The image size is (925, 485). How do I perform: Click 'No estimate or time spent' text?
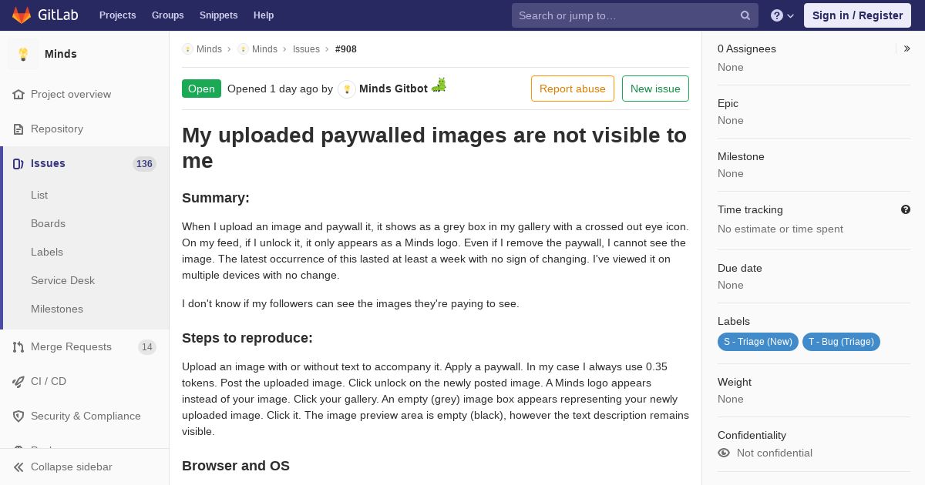(x=780, y=229)
